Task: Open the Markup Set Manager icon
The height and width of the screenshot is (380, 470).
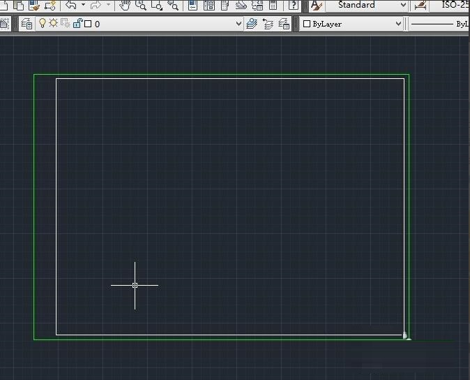Action: (257, 5)
